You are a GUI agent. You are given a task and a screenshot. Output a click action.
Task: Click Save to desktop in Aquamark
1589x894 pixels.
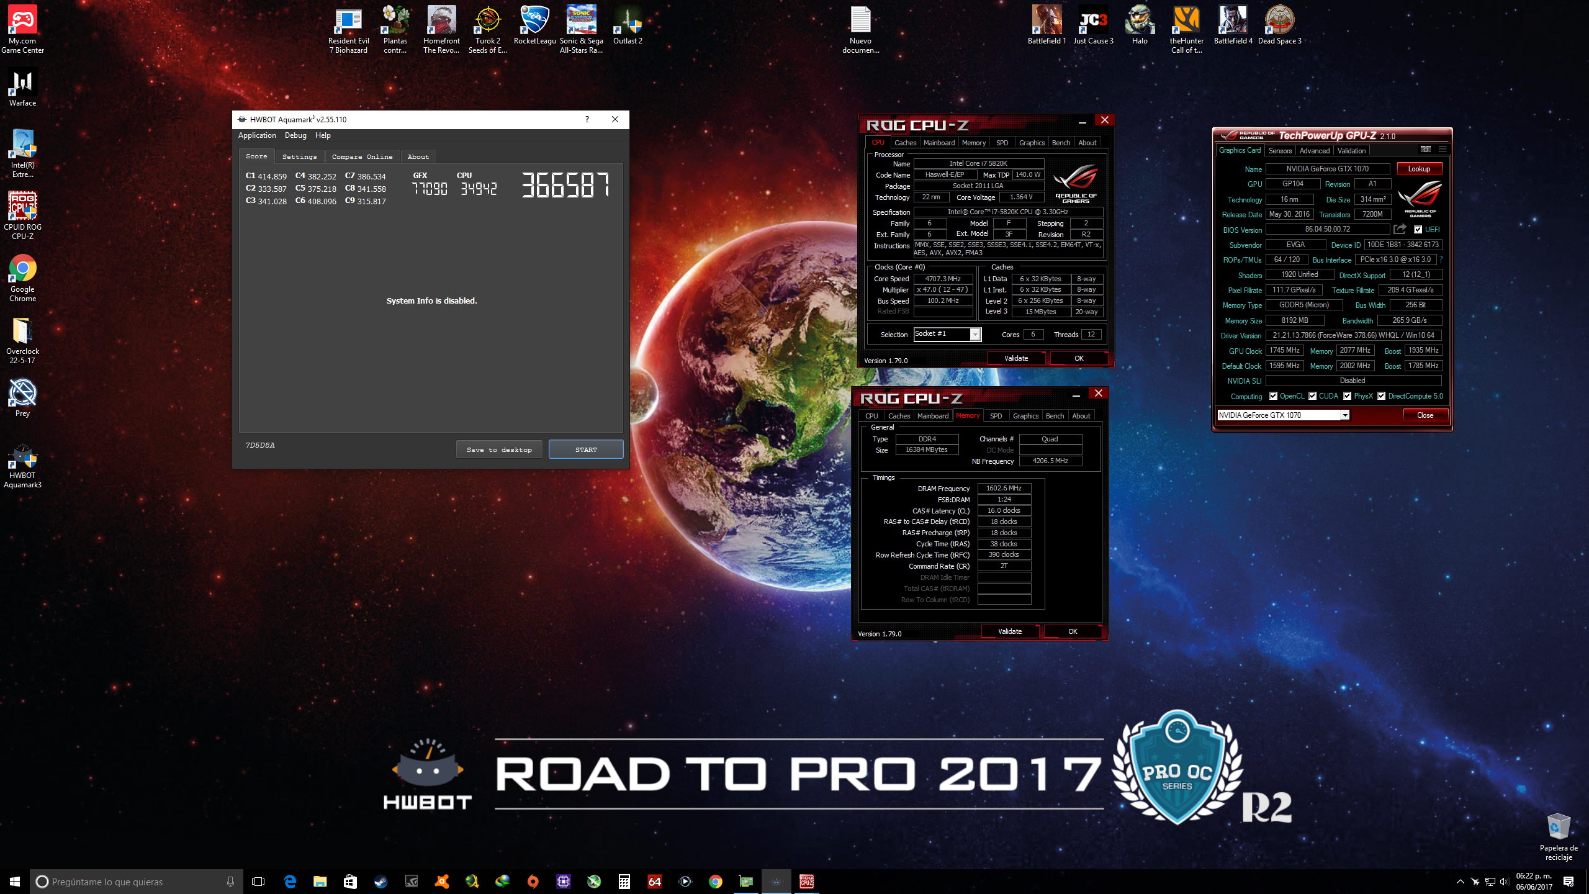pos(499,449)
